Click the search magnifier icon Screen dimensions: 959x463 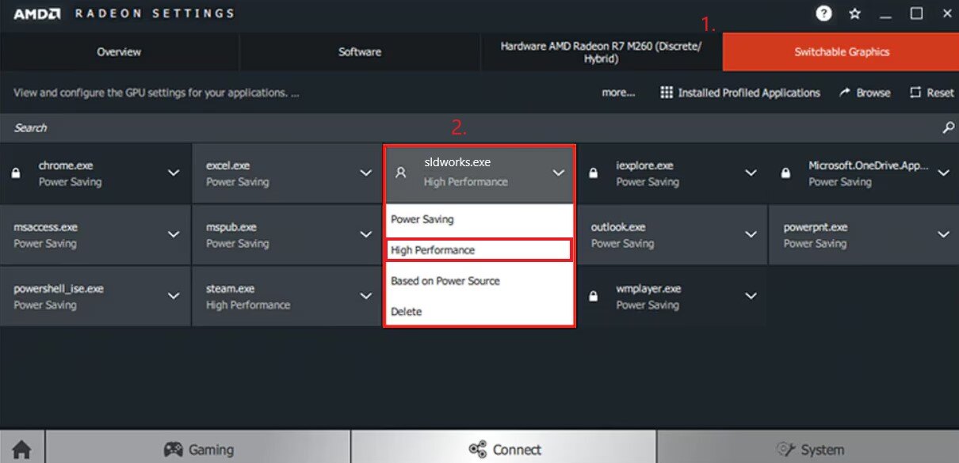[948, 127]
